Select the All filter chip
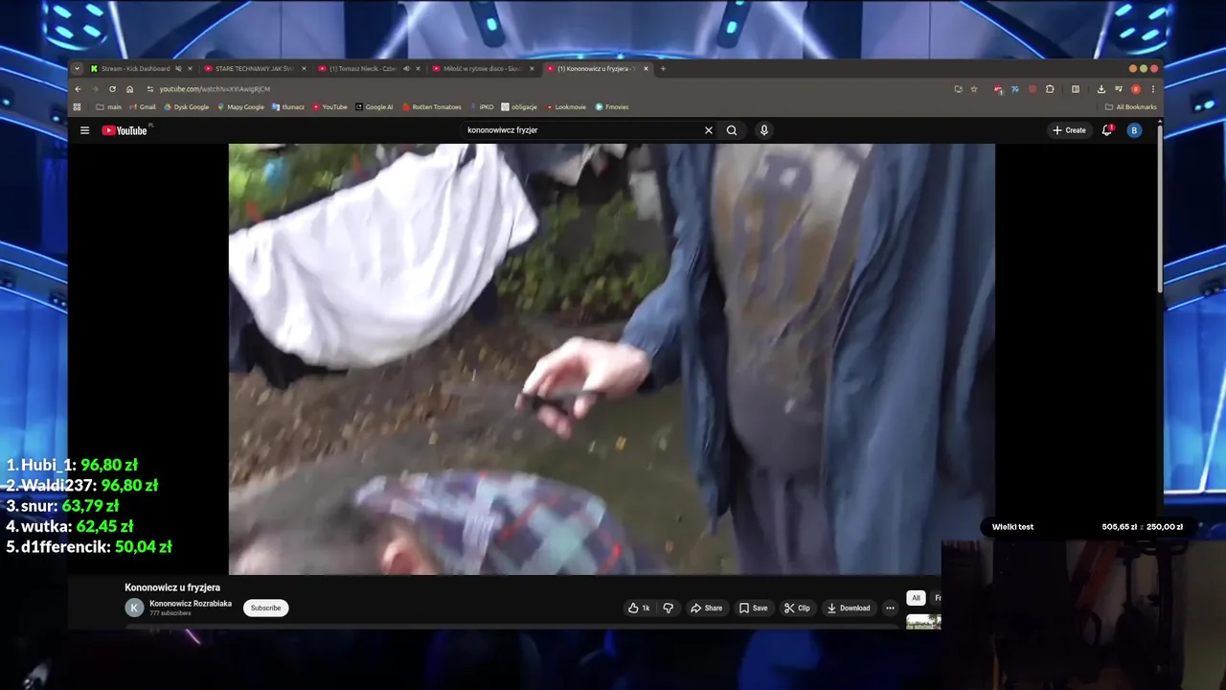Image resolution: width=1226 pixels, height=690 pixels. pos(916,598)
